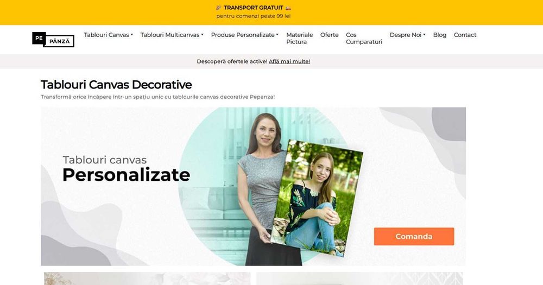Open the Oferte menu item

point(330,35)
